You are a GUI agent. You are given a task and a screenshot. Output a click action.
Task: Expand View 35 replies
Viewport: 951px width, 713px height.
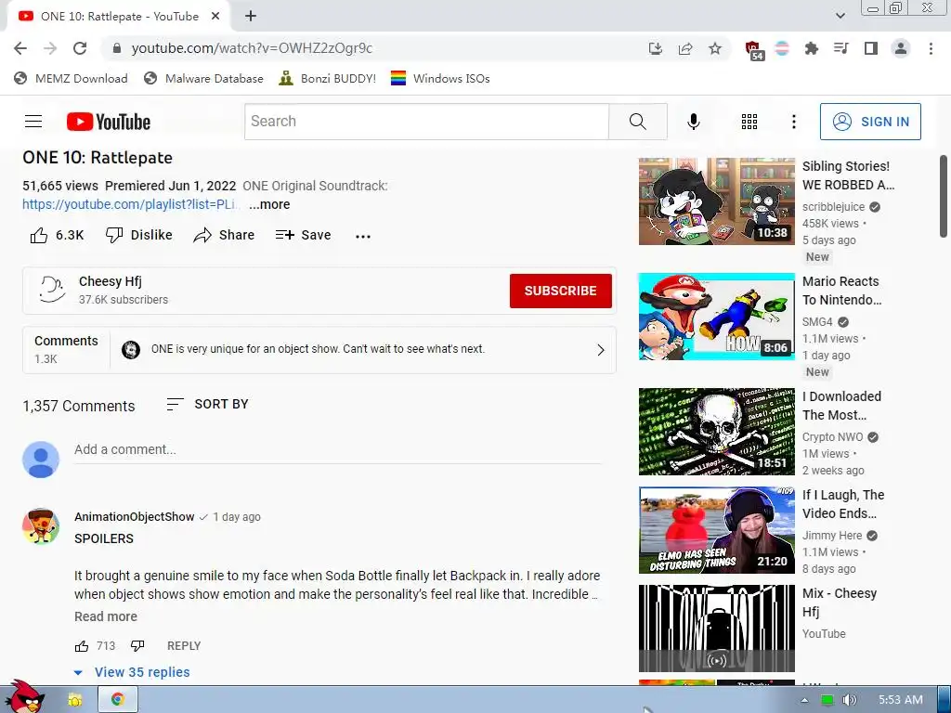tap(132, 672)
